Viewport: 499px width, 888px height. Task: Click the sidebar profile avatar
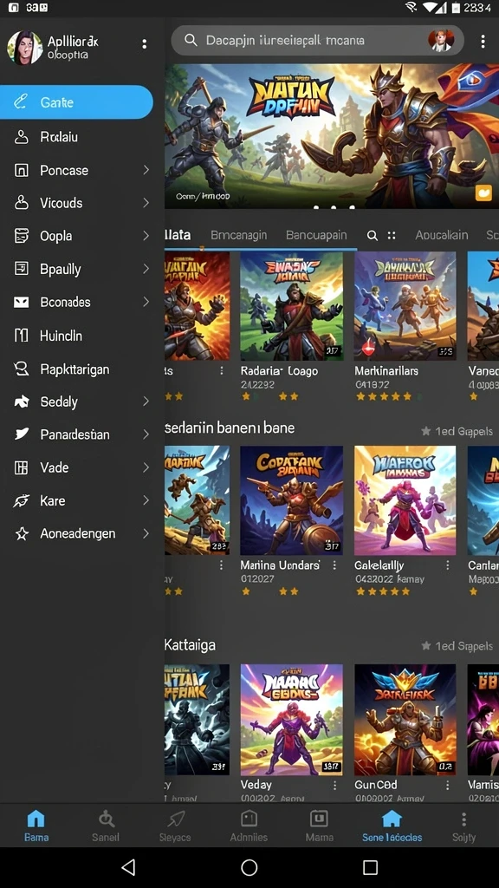click(x=24, y=48)
